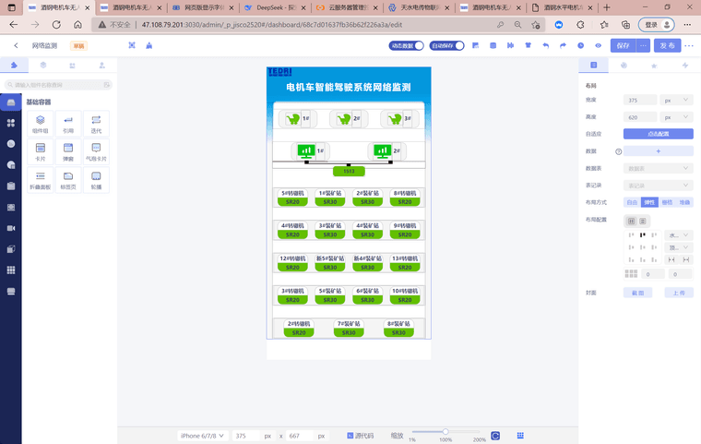Screen dimensions: 701x444
Task: Click the 缩放 zoom slider handle
Action: [446, 432]
